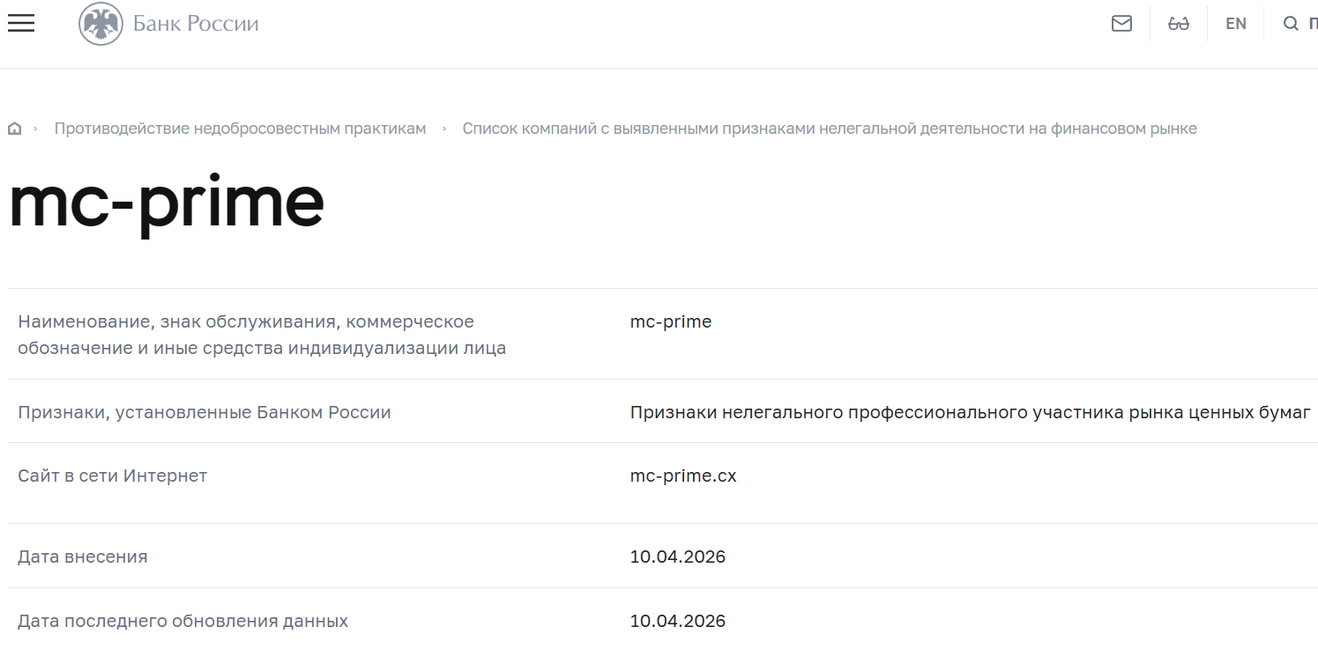
Task: Click the chevron after the home icon
Action: (36, 128)
